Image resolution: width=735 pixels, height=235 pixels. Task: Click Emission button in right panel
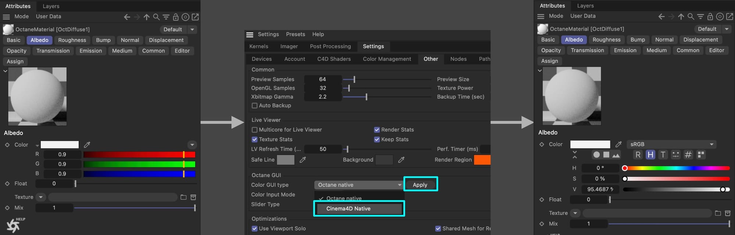(x=625, y=51)
